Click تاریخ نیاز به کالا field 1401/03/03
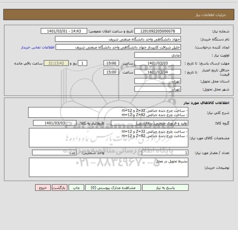238x230 pixels. pyautogui.click(x=55, y=123)
